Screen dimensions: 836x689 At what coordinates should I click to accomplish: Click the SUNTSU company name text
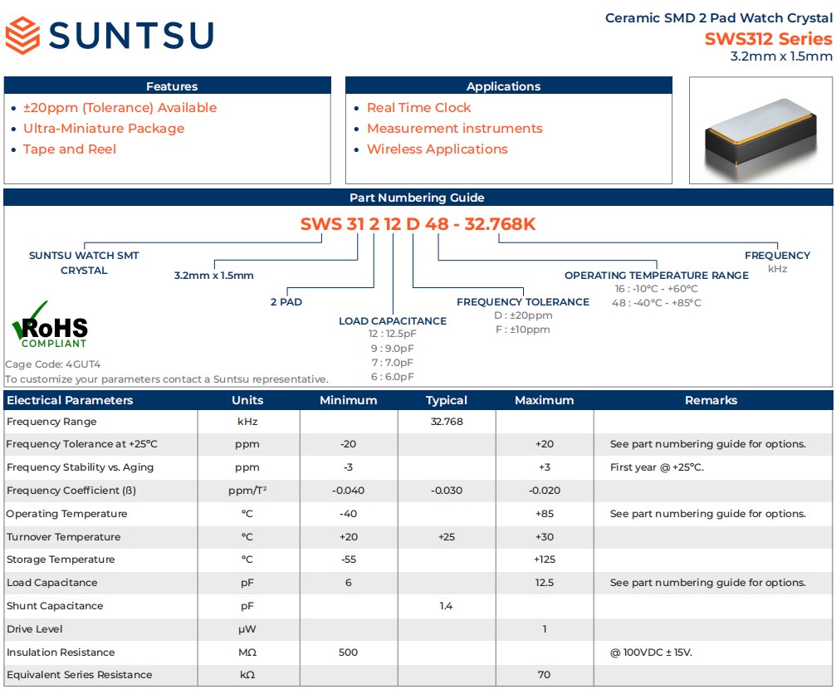tap(131, 35)
